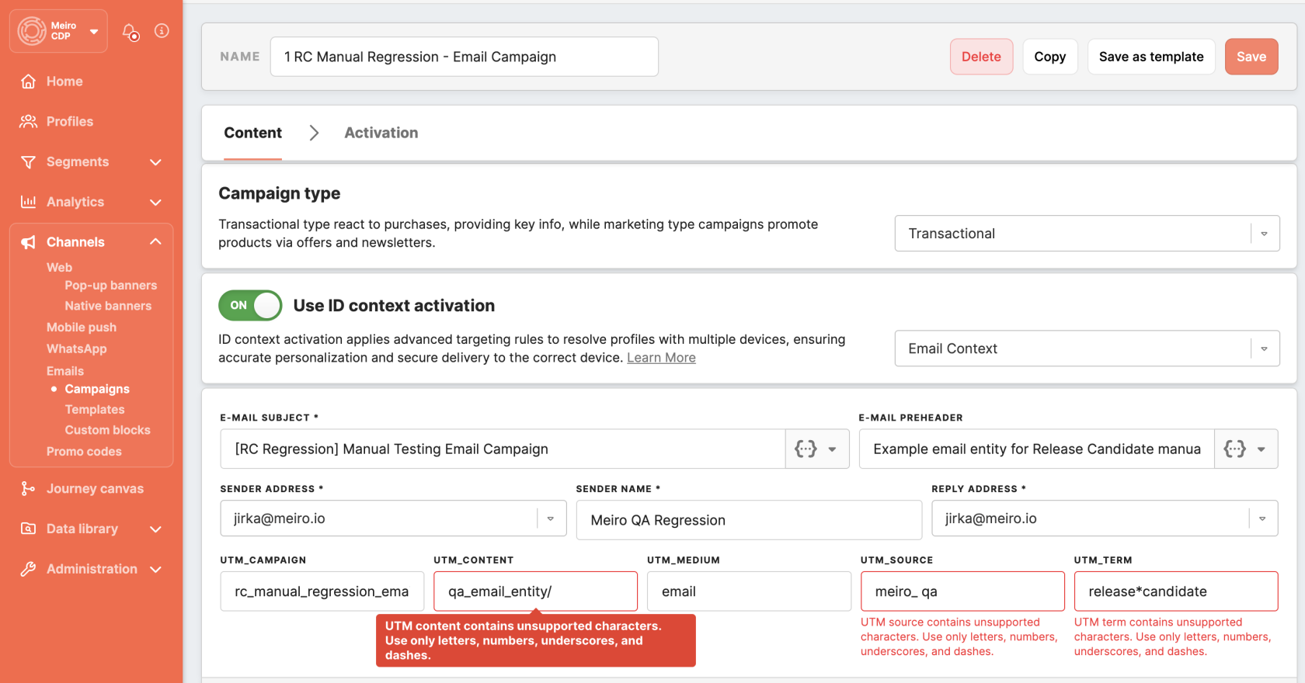Click into the UTM_CONTENT field

(535, 591)
